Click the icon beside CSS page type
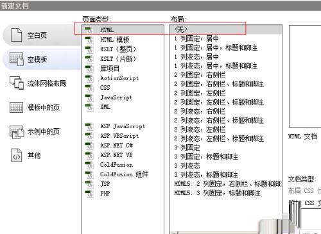 pyautogui.click(x=89, y=88)
